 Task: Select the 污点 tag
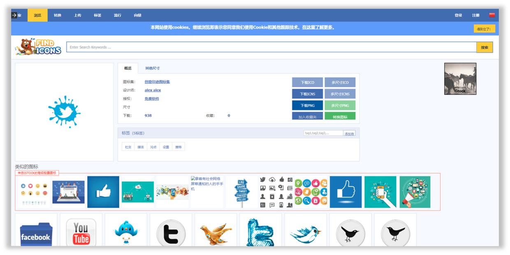tap(153, 147)
